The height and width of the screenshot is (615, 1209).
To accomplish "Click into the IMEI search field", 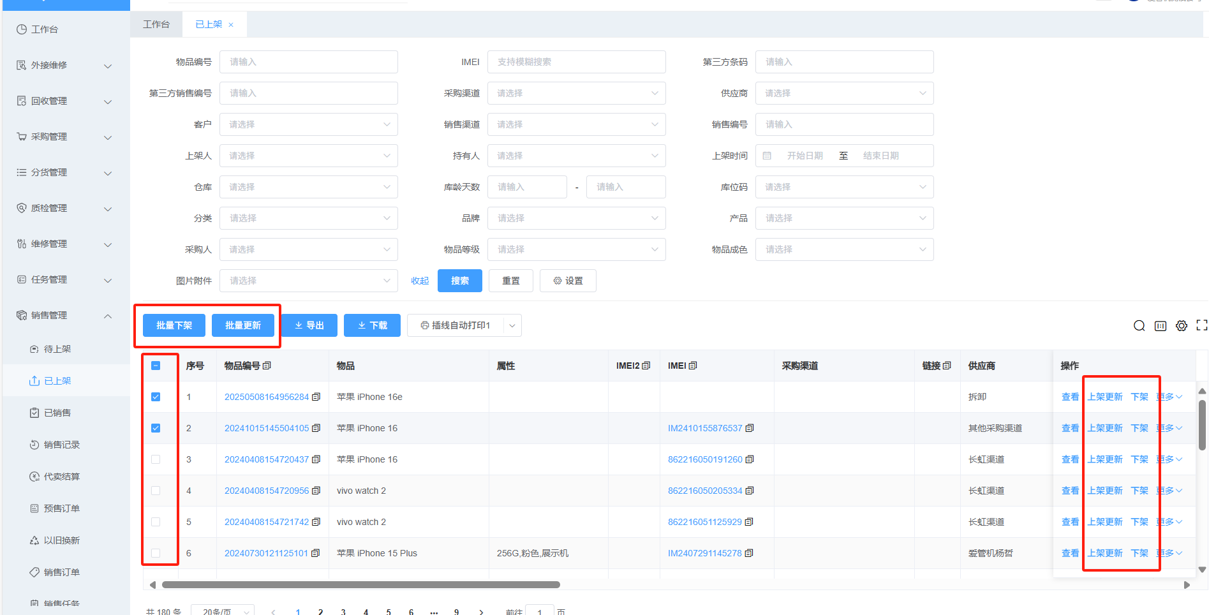I will 576,62.
